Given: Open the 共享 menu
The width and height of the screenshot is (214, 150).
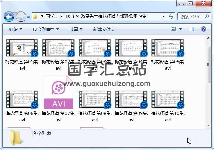Looking at the screenshot, I should 76,29.
